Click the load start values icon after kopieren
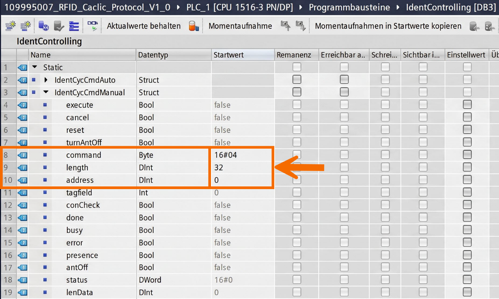 (474, 26)
